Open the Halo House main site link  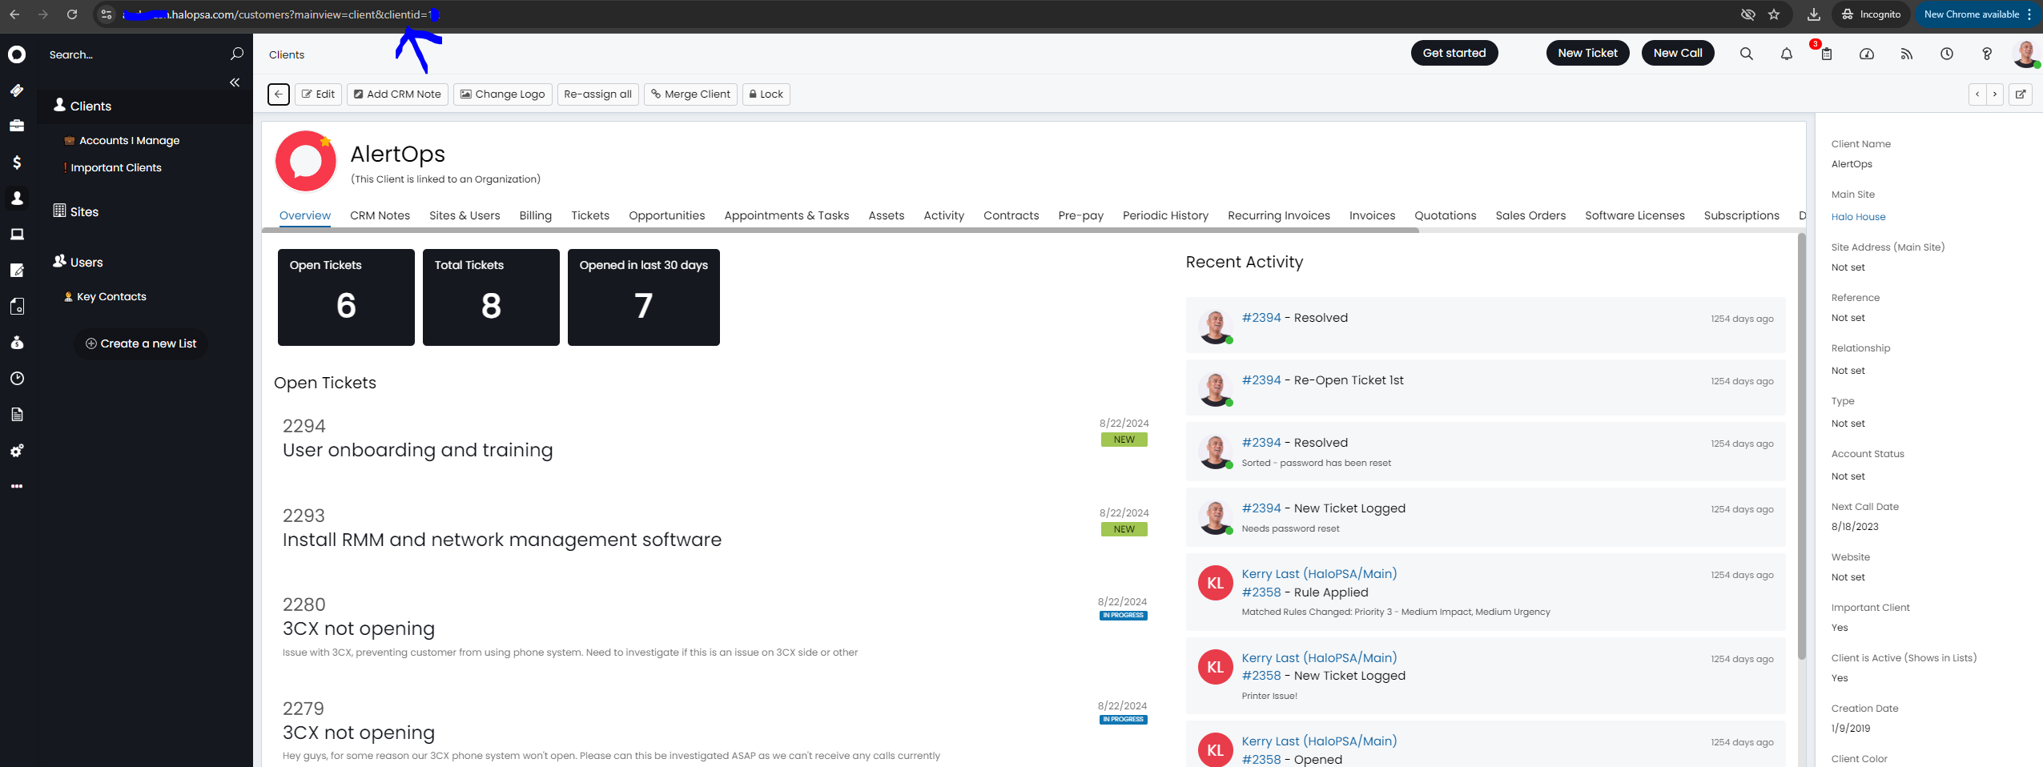point(1858,217)
